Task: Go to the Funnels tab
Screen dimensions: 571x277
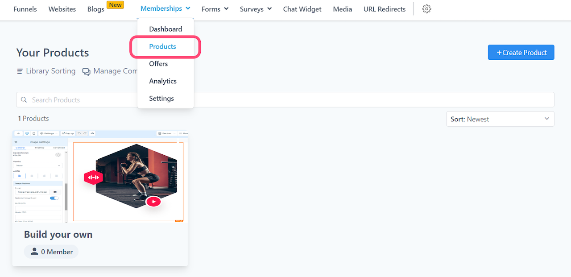Action: point(25,9)
